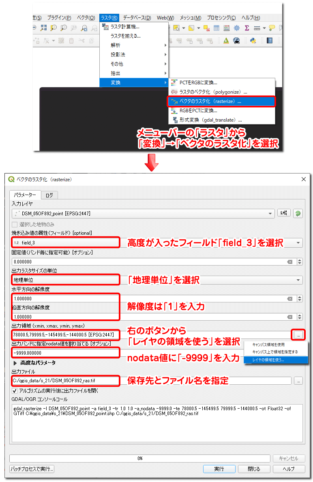Open the ベクタ(O) menu
The height and width of the screenshot is (482, 313).
[86, 18]
